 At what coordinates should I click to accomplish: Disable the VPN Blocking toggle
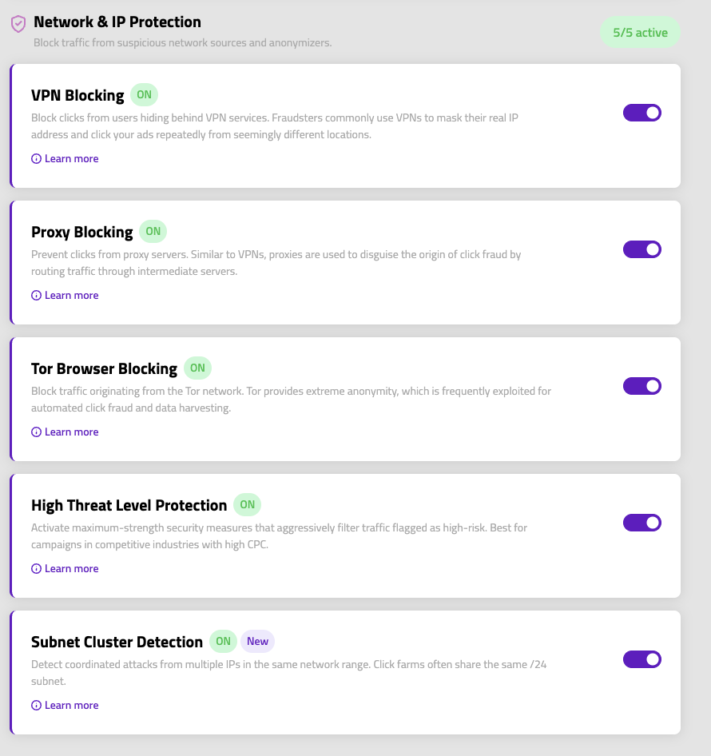coord(641,113)
